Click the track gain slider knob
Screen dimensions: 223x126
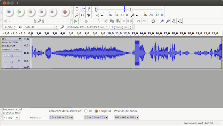[11, 55]
